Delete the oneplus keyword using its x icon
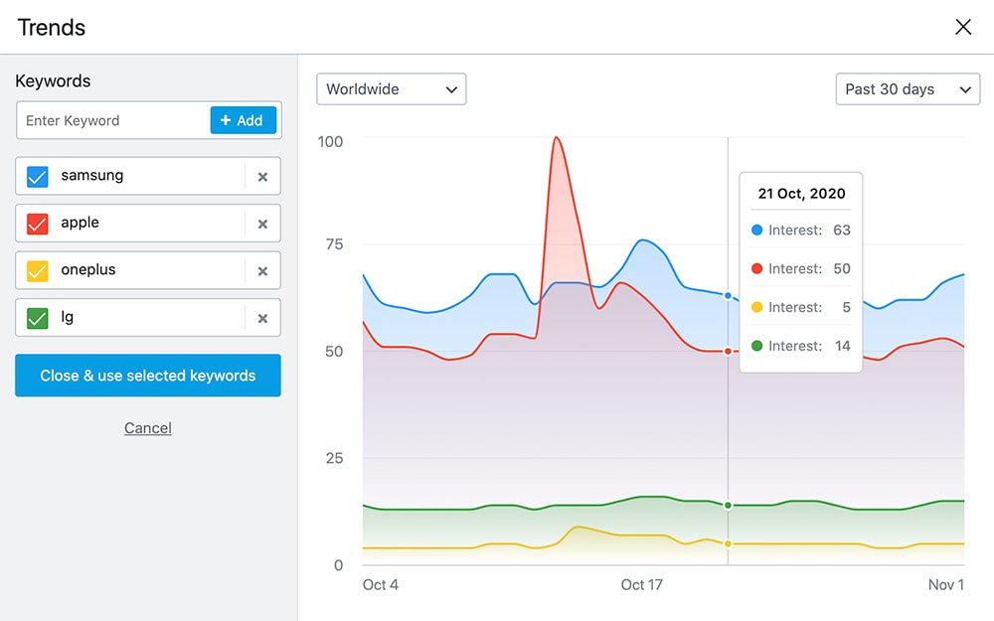 (x=262, y=271)
